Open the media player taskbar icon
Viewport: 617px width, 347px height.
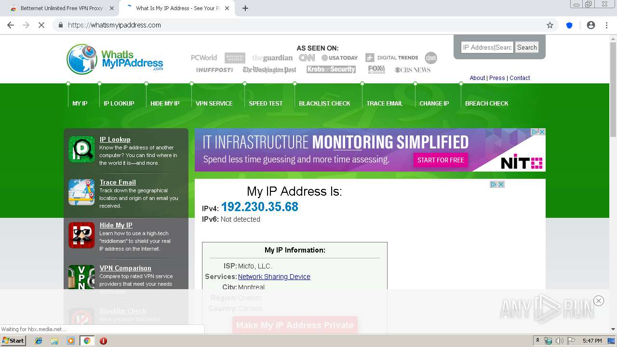click(x=71, y=341)
